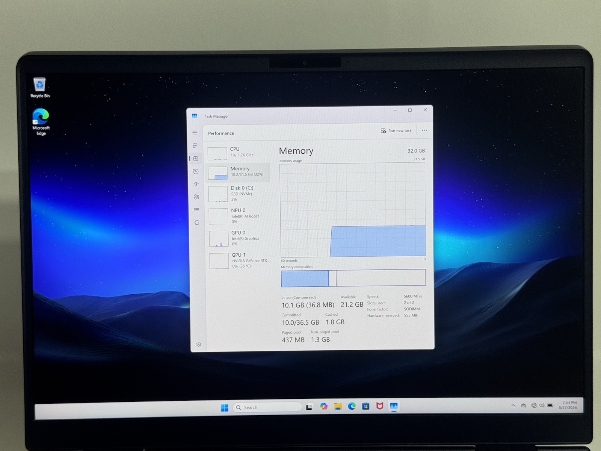Screen dimensions: 601x451
Task: Select the Microsoft Edge desktop shortcut
Action: coord(41,122)
